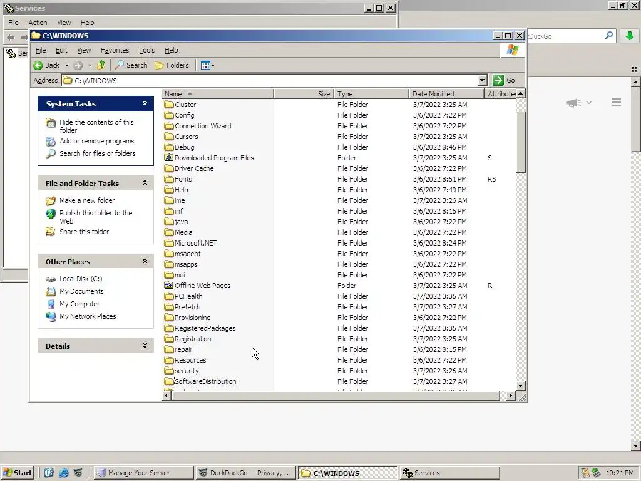Click the vertical scrollbar down arrow in file list
The width and height of the screenshot is (641, 481).
pyautogui.click(x=520, y=385)
